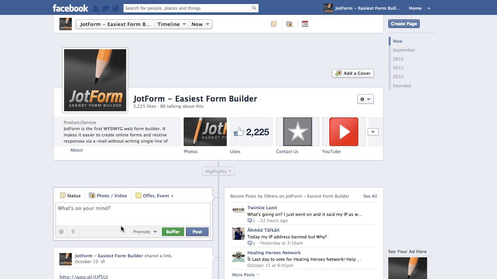This screenshot has height=279, width=497.
Task: Click the globe privacy icon beside October 12
Action: click(x=103, y=262)
